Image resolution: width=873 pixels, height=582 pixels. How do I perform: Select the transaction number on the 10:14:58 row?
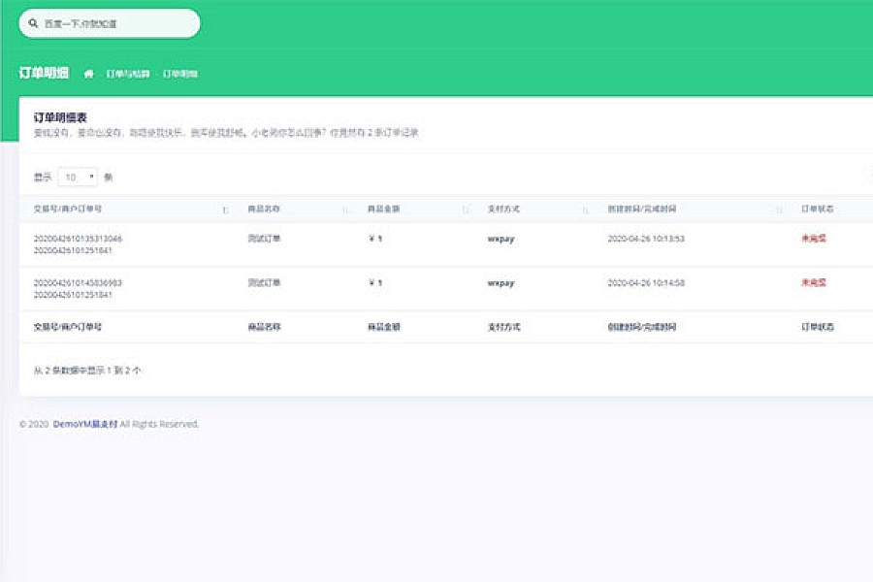point(78,283)
